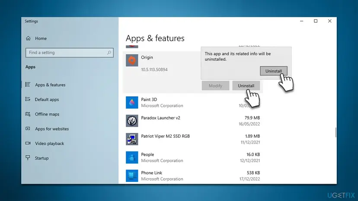
Task: Maximize the Settings window
Action: (x=316, y=21)
